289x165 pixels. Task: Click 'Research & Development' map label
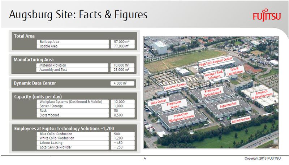pos(262,94)
